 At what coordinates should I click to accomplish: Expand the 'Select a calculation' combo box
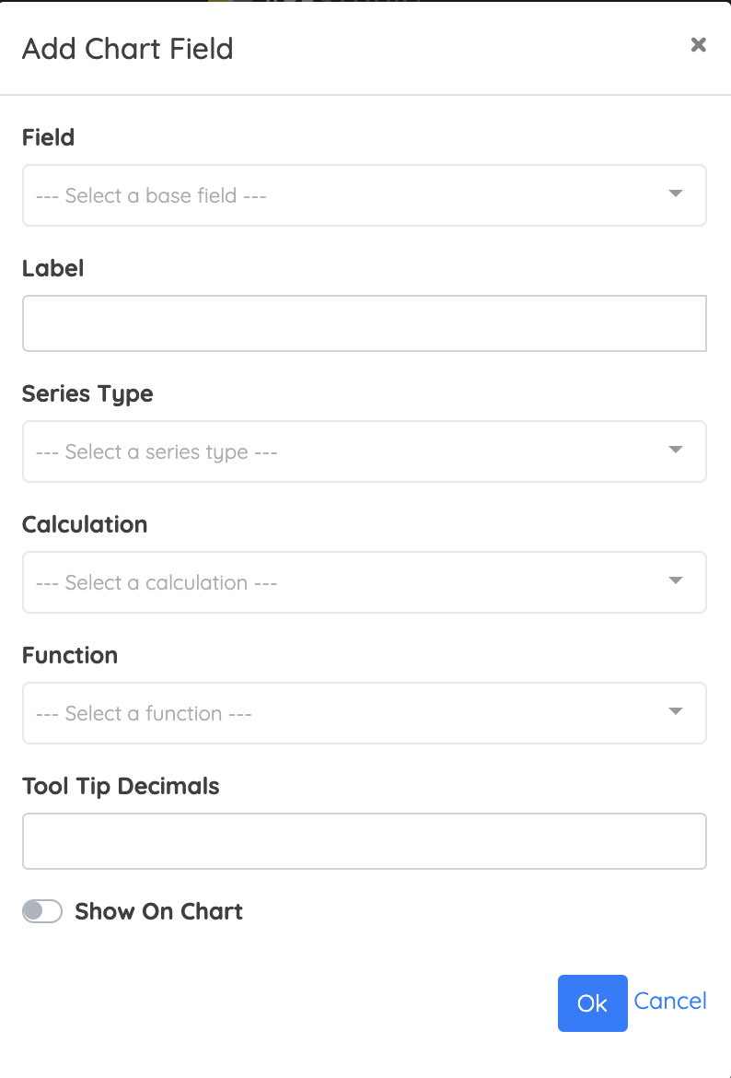365,582
